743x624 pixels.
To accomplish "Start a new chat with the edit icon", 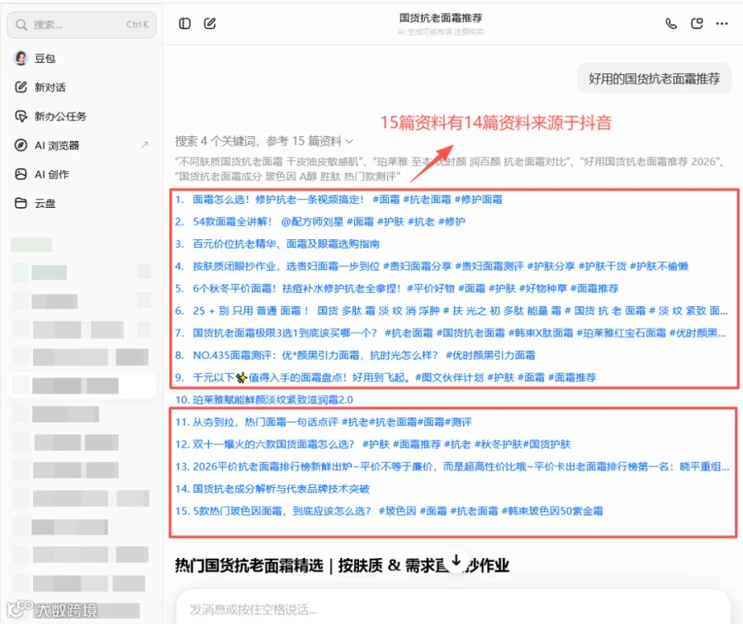I will [x=210, y=24].
